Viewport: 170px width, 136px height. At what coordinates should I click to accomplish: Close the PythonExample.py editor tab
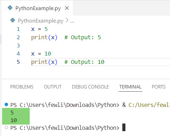[67, 8]
